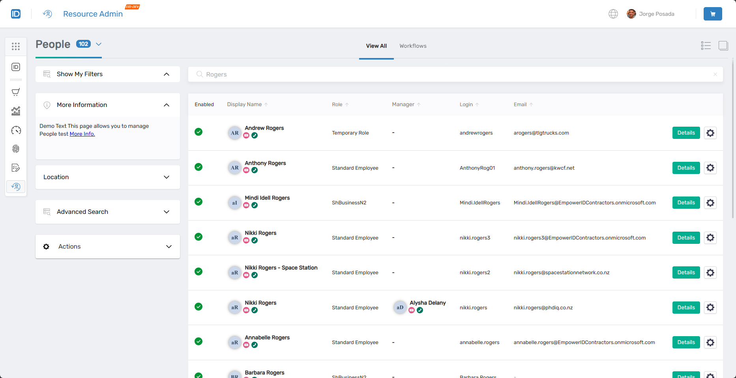Viewport: 736px width, 378px height.
Task: Open the People heading dropdown chevron
Action: [99, 44]
